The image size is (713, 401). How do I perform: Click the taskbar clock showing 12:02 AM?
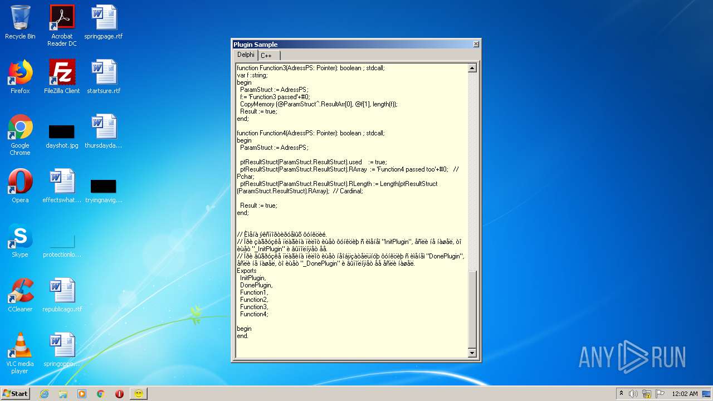685,394
